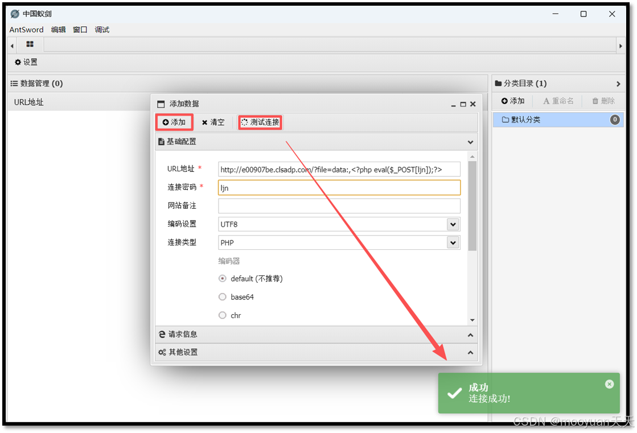Open the 窗口 menu
637x433 pixels.
click(80, 30)
